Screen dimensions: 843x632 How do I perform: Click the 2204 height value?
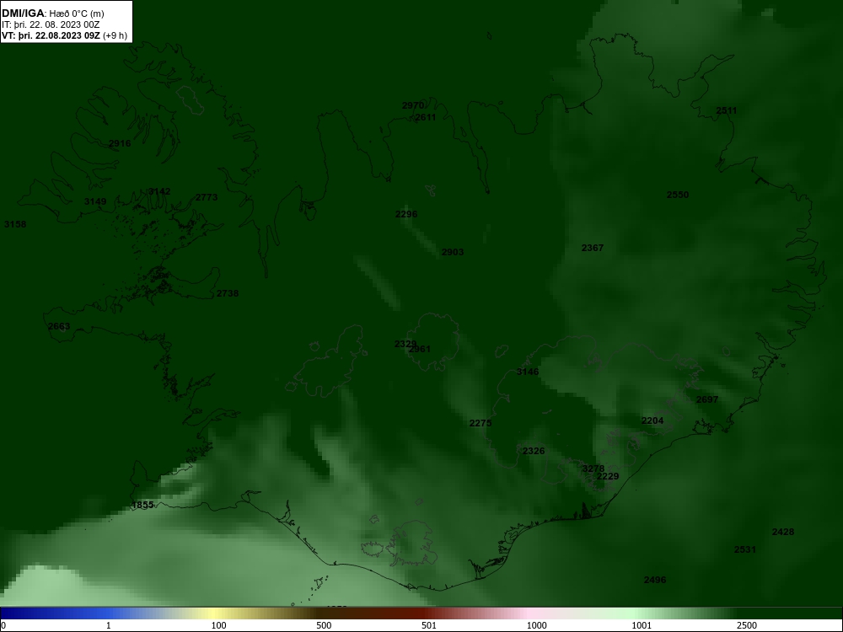click(652, 420)
